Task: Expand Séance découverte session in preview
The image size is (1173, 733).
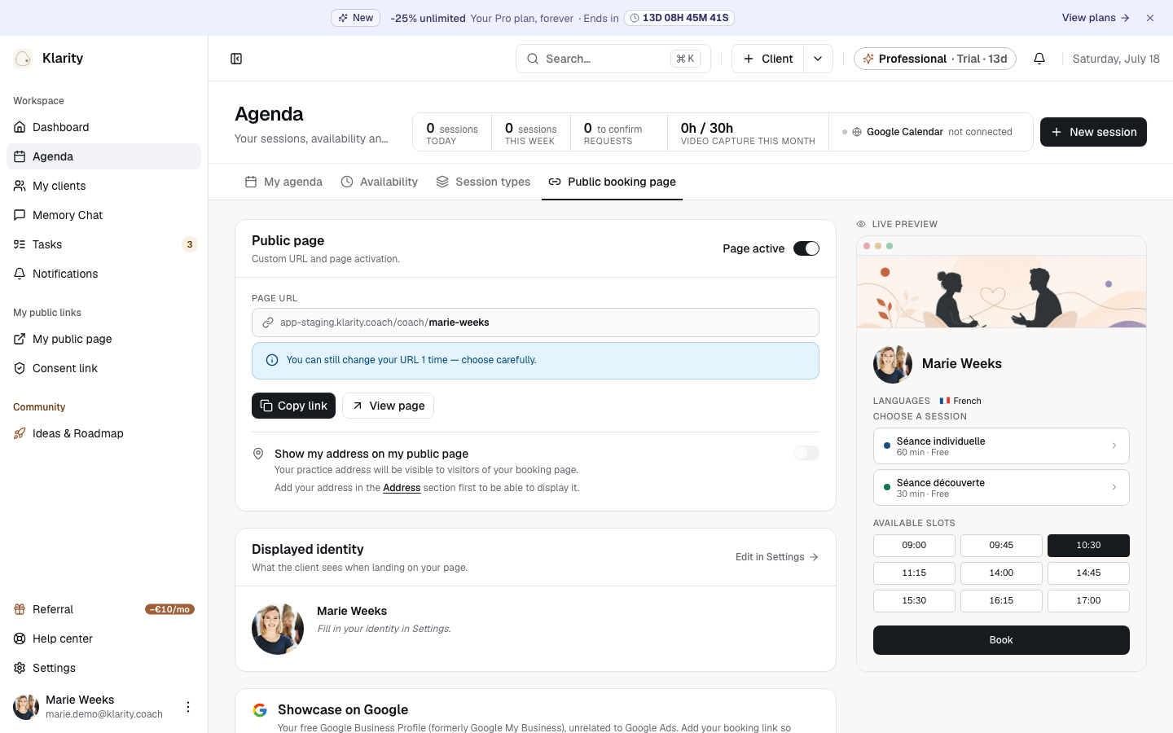Action: [x=1001, y=487]
